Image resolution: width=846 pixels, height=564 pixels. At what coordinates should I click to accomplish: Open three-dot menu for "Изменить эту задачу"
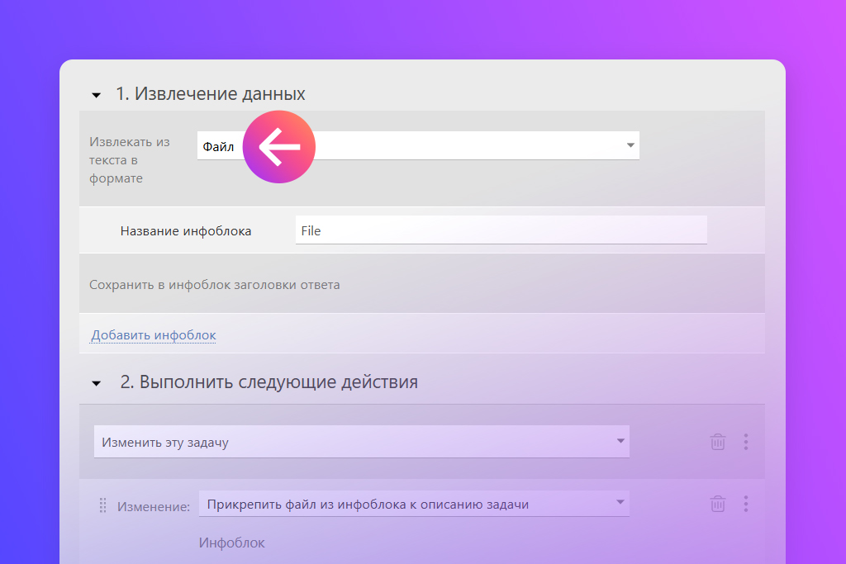click(746, 442)
